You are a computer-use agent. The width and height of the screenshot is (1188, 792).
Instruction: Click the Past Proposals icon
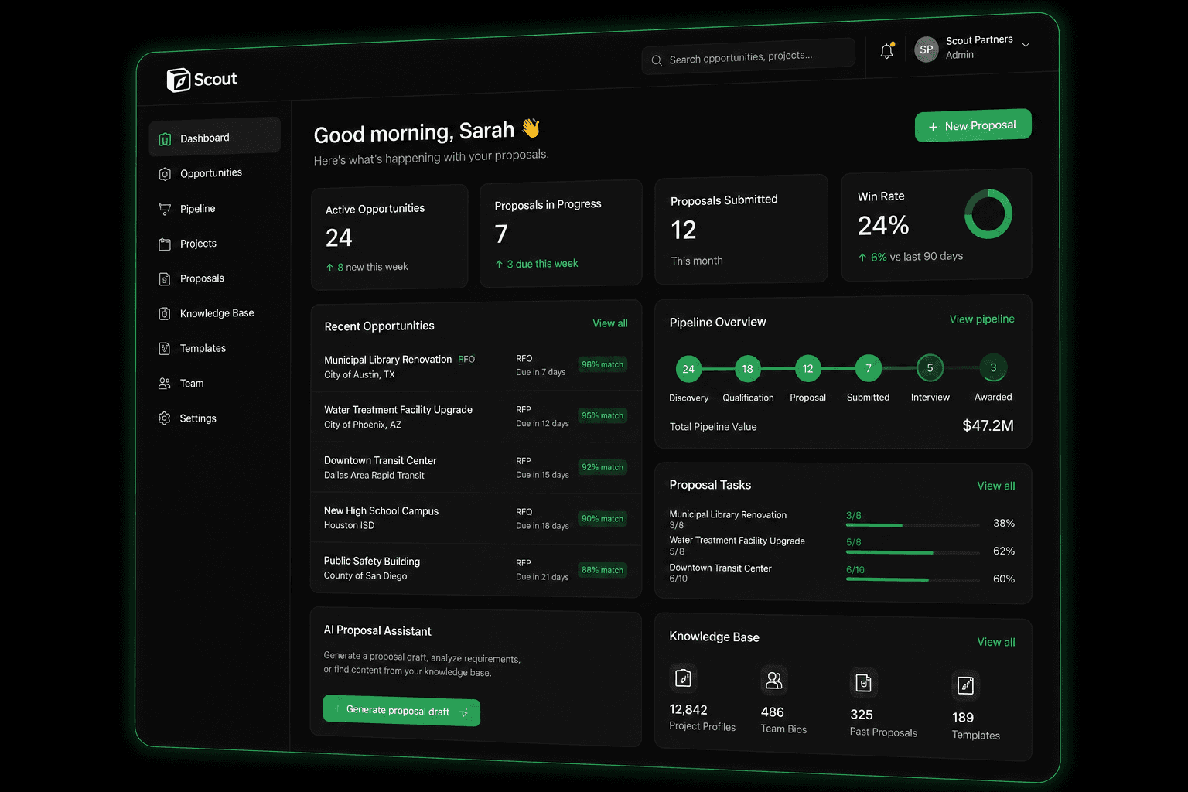pyautogui.click(x=863, y=682)
